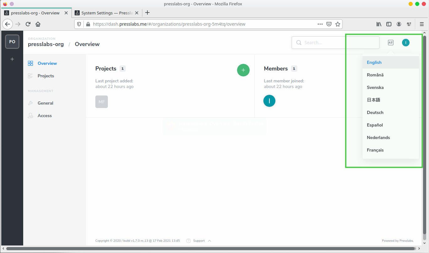
Task: Save page to Pocket
Action: click(x=329, y=24)
